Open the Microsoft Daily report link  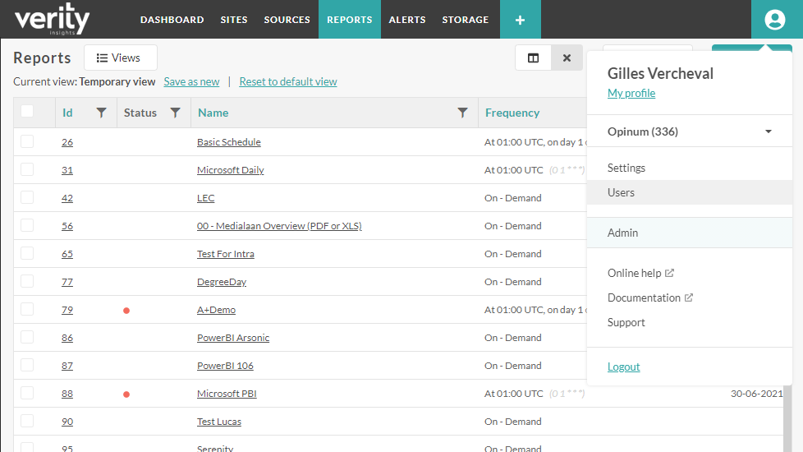[x=230, y=170]
